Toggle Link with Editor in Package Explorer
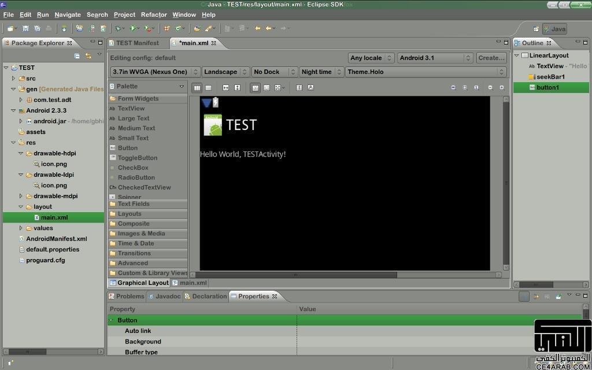The height and width of the screenshot is (370, 592). pyautogui.click(x=88, y=56)
